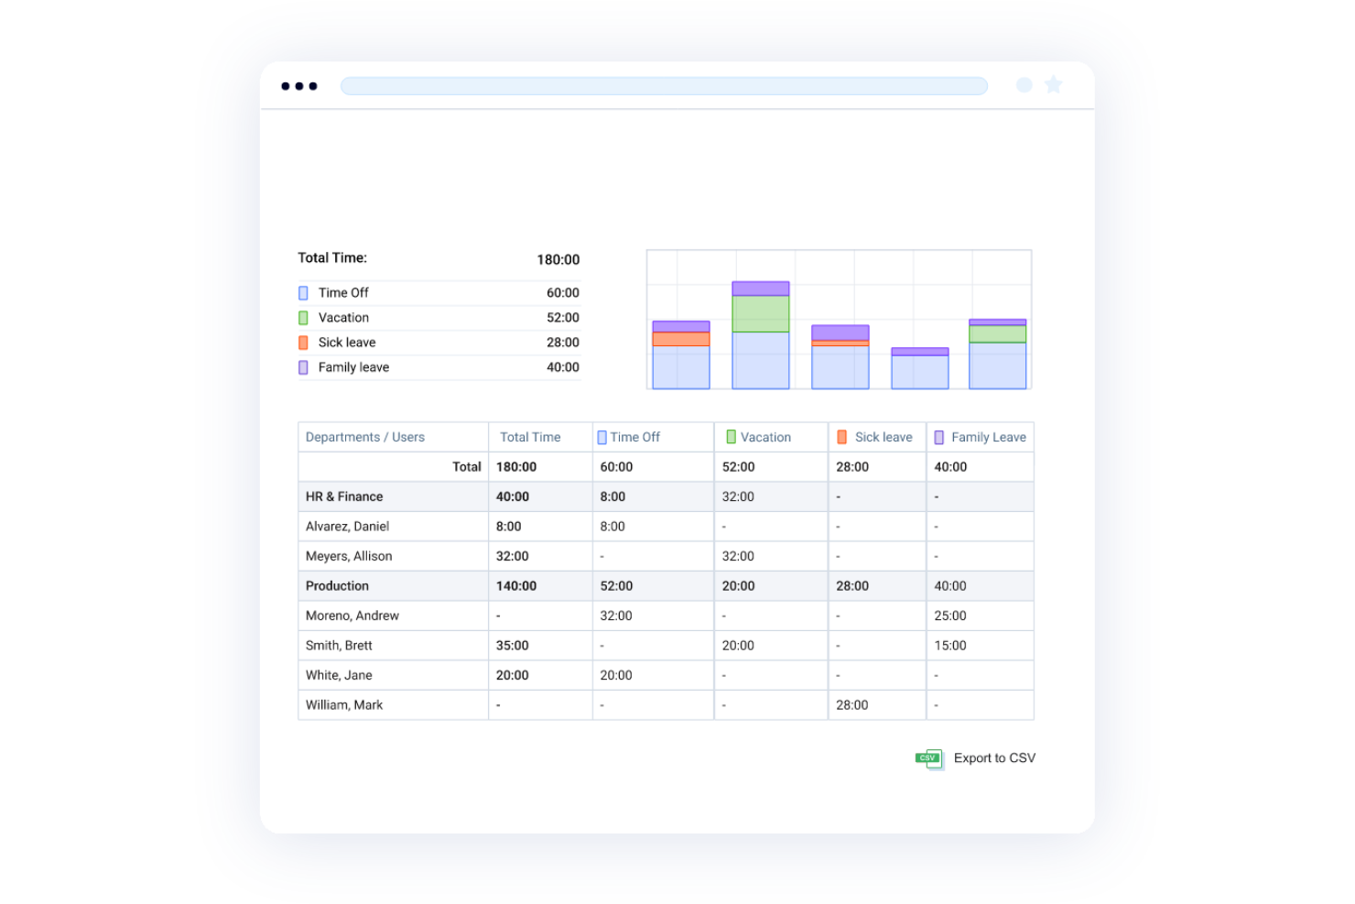Click the star bookmark icon in browser bar

coord(1054,84)
